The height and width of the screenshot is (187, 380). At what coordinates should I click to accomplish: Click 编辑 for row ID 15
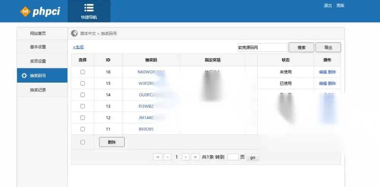click(323, 83)
